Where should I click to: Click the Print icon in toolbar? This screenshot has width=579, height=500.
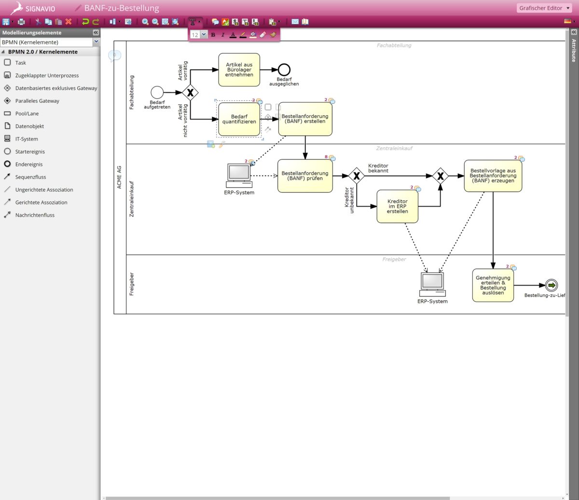point(21,22)
